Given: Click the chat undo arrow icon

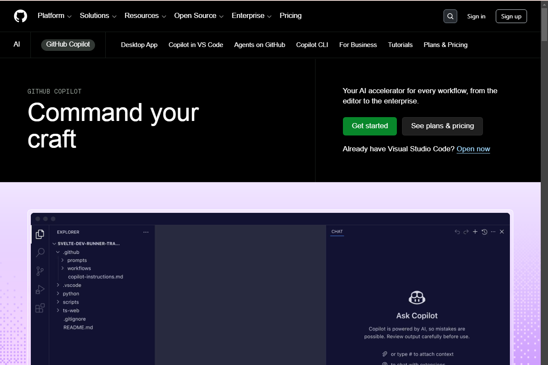Looking at the screenshot, I should 457,232.
